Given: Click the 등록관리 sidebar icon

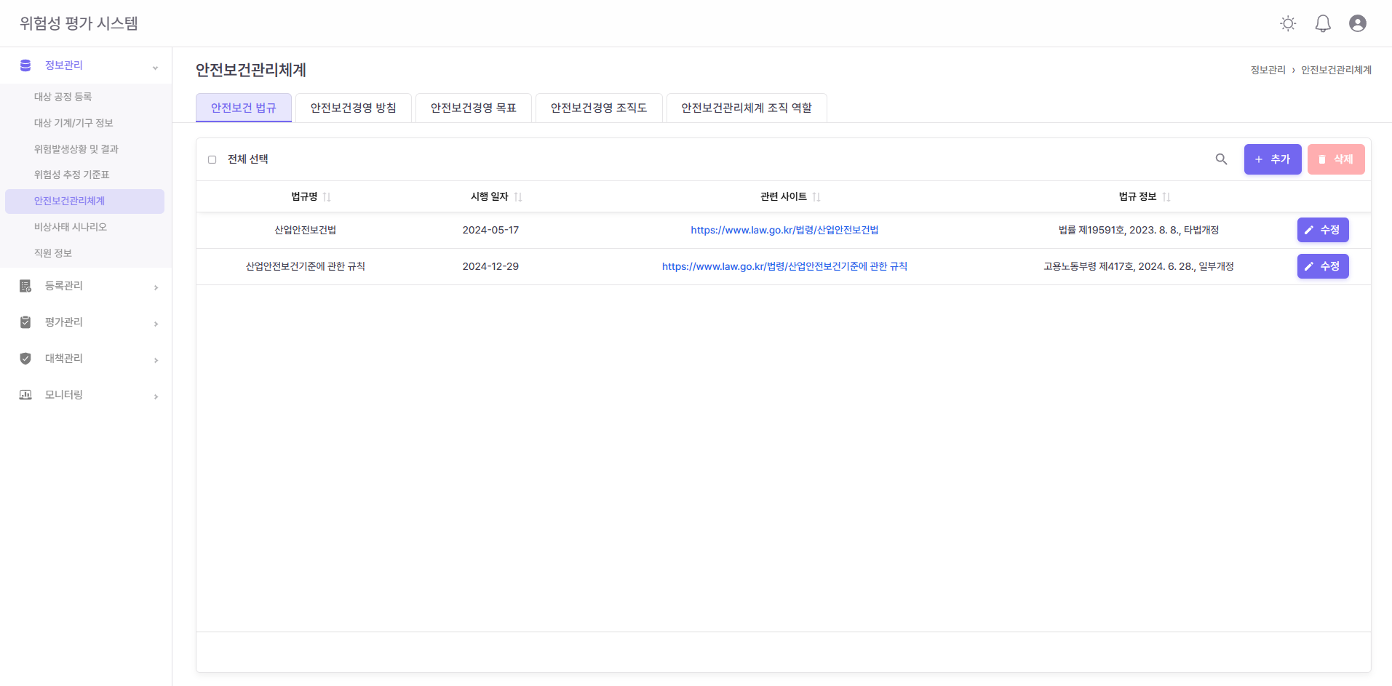Looking at the screenshot, I should [x=25, y=286].
